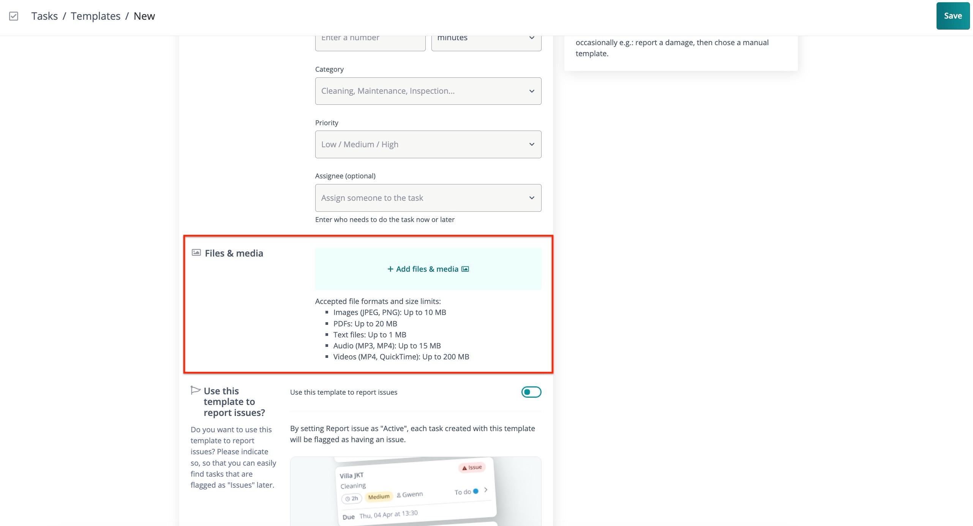Image resolution: width=973 pixels, height=526 pixels.
Task: Expand the Priority Low / Medium / High dropdown
Action: [x=428, y=145]
